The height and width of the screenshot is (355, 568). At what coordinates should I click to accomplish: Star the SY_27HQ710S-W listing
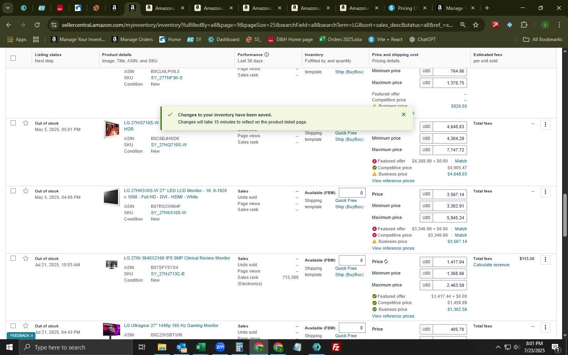tap(26, 123)
